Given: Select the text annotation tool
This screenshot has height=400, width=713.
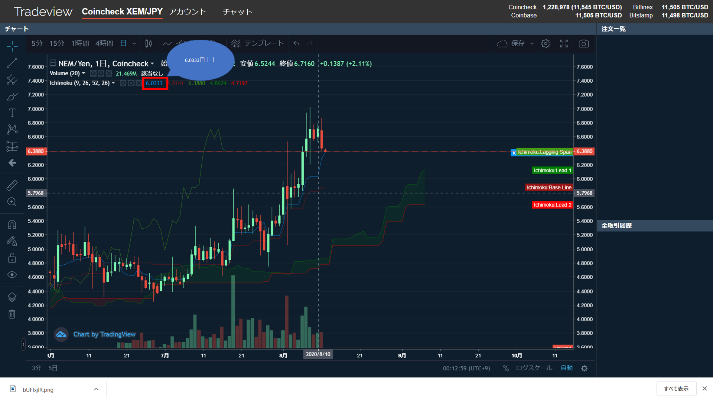Looking at the screenshot, I should tap(12, 113).
